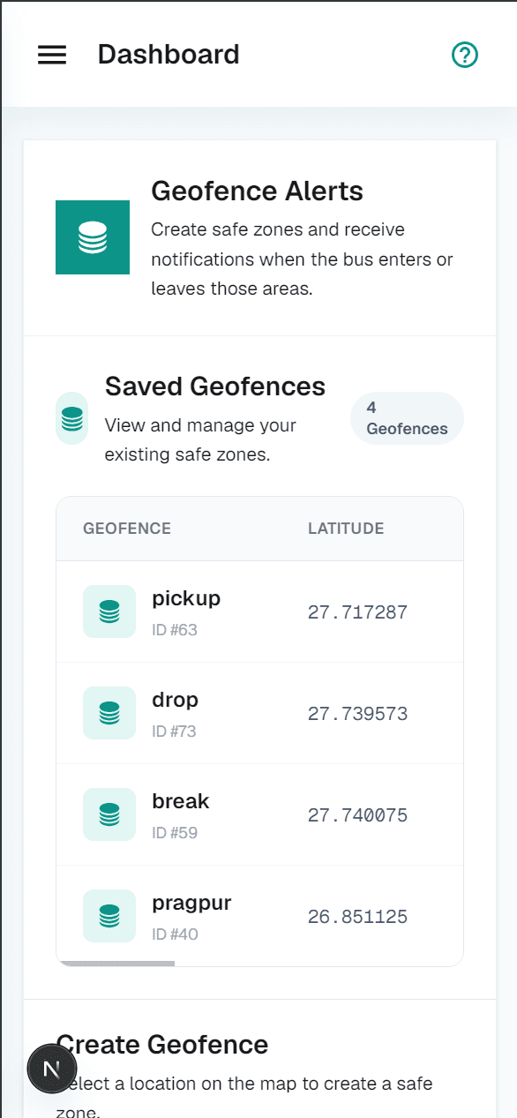Click the drop geofence row icon
517x1118 pixels.
tap(109, 713)
